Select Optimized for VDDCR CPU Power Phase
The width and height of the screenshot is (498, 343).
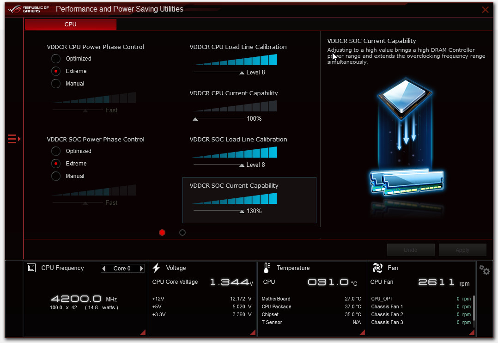(x=56, y=59)
